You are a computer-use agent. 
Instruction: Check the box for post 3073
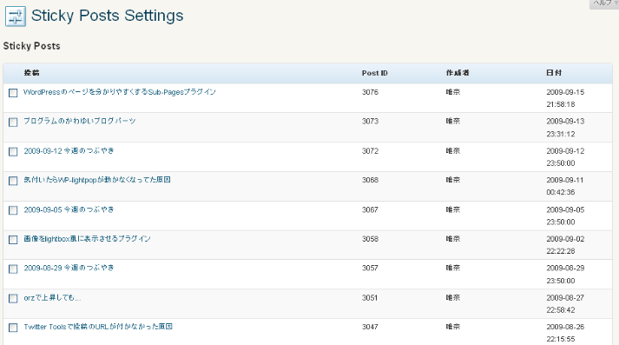pos(13,123)
